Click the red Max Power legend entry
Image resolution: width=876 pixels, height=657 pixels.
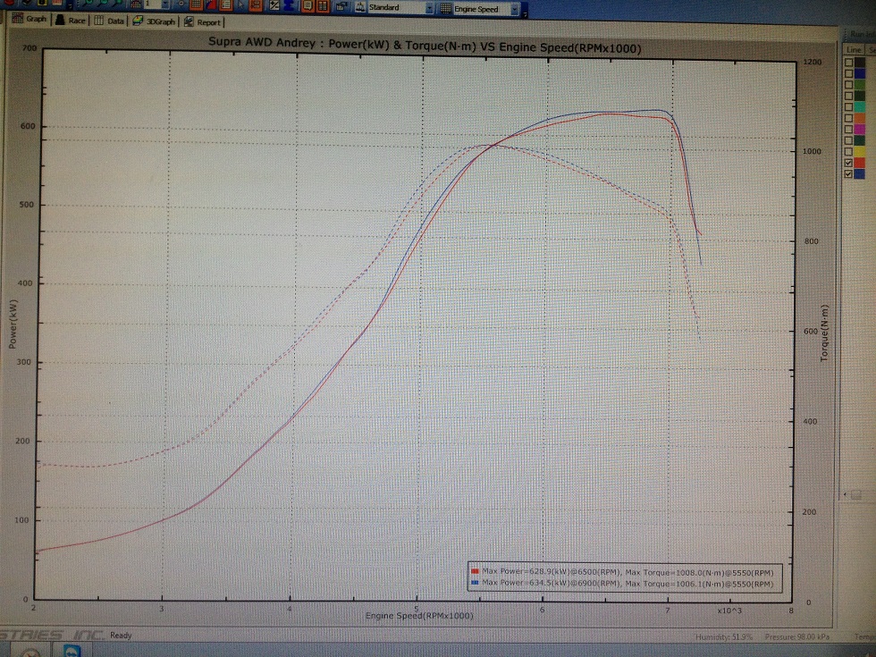coord(626,570)
